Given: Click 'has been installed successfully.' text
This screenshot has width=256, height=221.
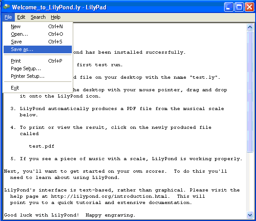Looking at the screenshot, I should (x=136, y=52).
